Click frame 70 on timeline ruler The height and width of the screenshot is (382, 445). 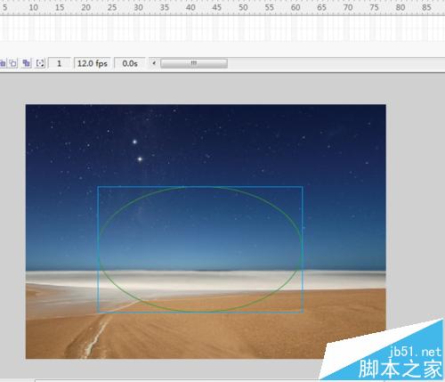(x=348, y=7)
